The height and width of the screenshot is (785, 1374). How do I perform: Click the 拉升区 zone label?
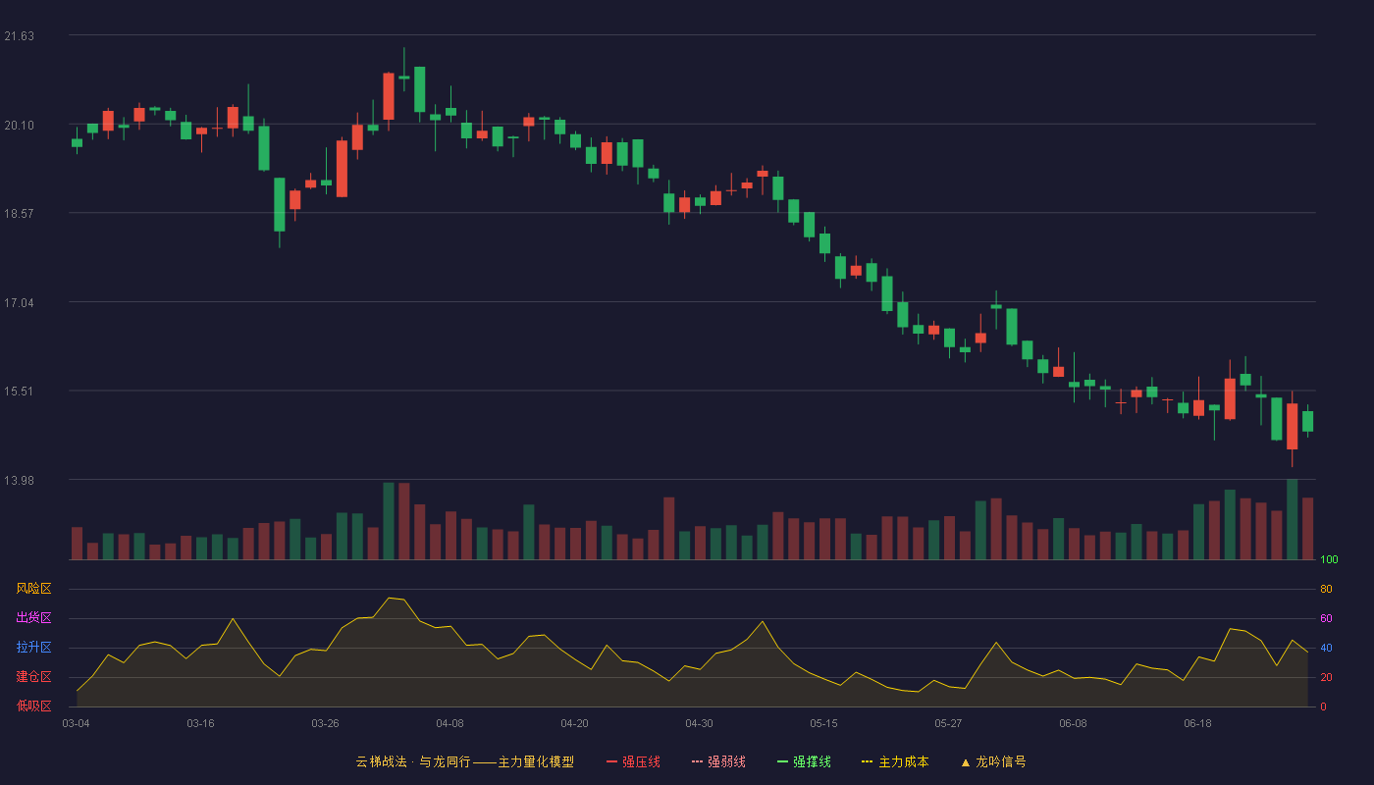pyautogui.click(x=33, y=648)
